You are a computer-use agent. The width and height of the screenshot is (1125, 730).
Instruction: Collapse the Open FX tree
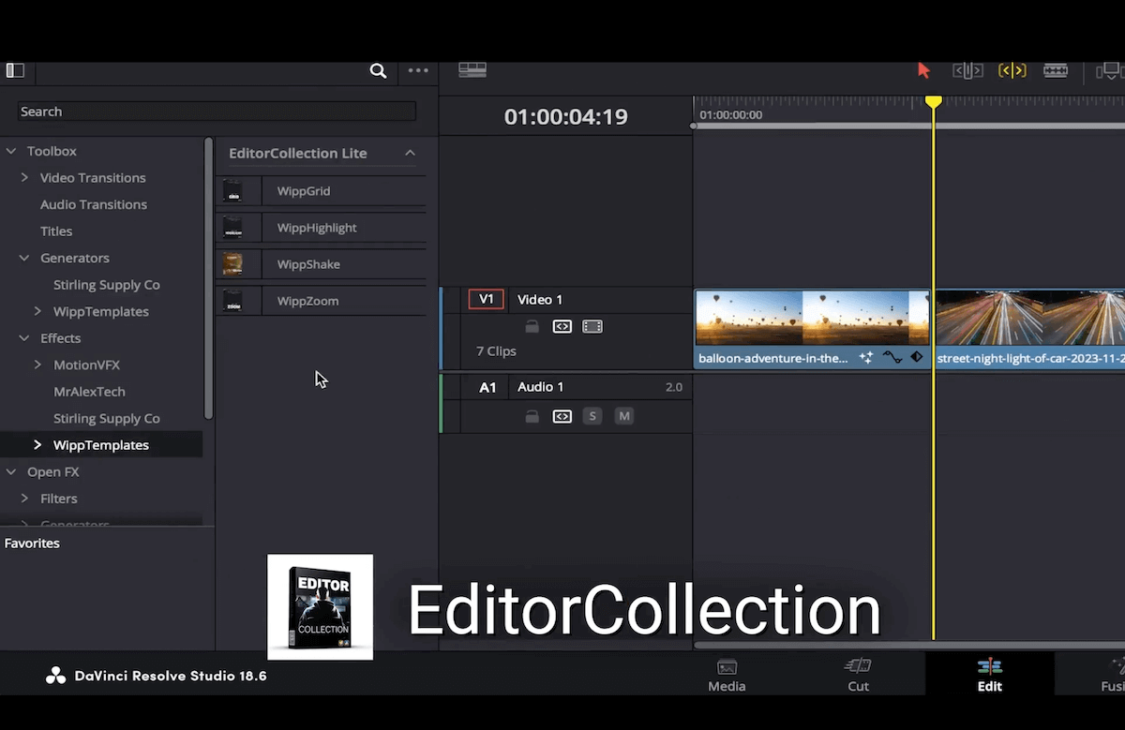[x=11, y=472]
